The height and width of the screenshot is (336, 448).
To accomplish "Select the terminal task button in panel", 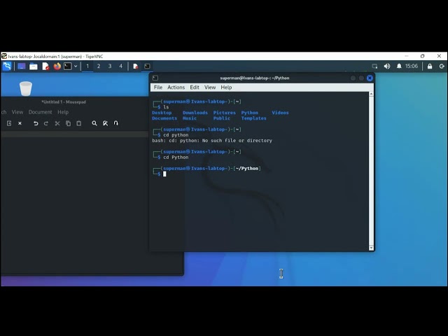I will click(x=147, y=66).
